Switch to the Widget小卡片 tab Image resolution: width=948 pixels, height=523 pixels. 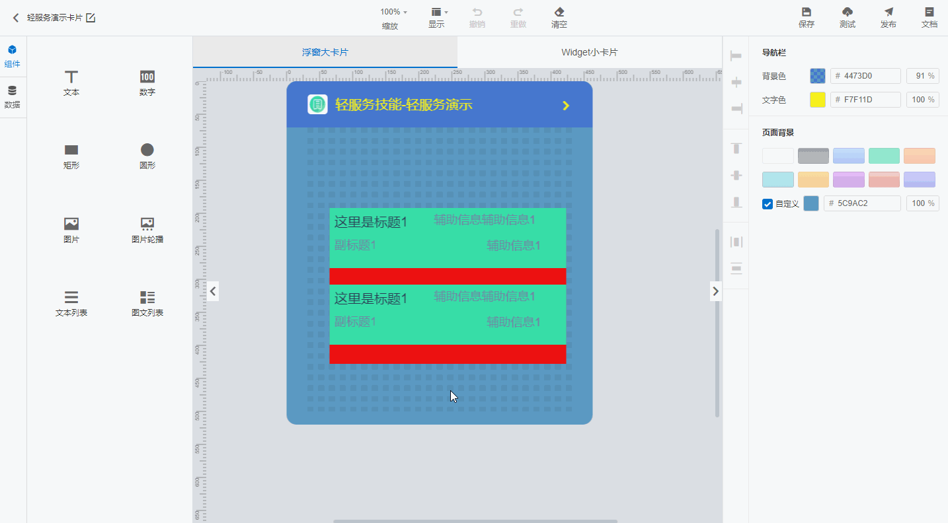click(590, 52)
